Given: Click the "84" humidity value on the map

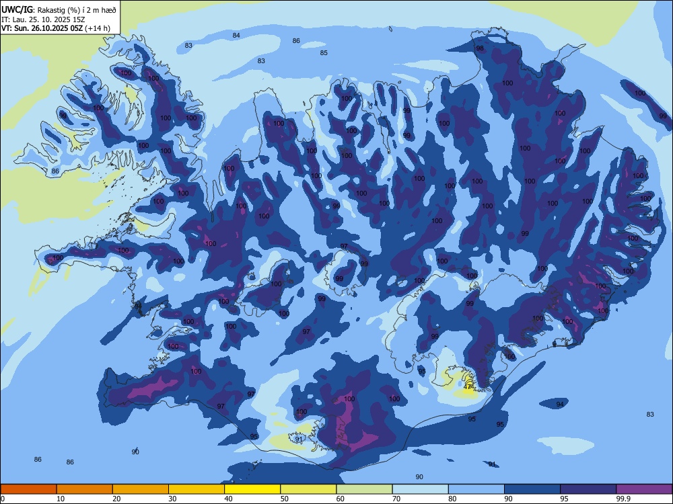Looking at the screenshot, I should point(236,35).
